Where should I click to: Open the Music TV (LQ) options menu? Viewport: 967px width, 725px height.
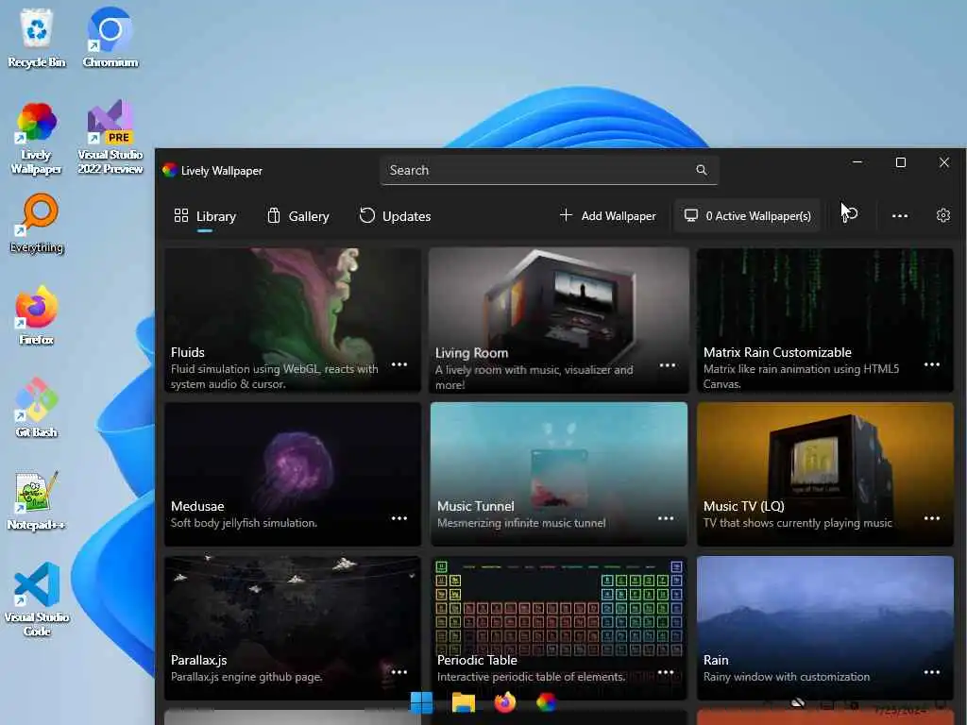pos(932,518)
